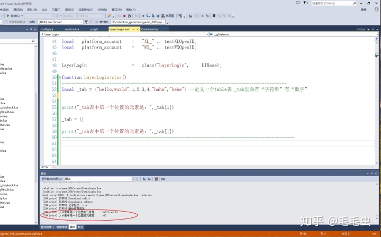Switch to the config.lua tab

[x=47, y=29]
